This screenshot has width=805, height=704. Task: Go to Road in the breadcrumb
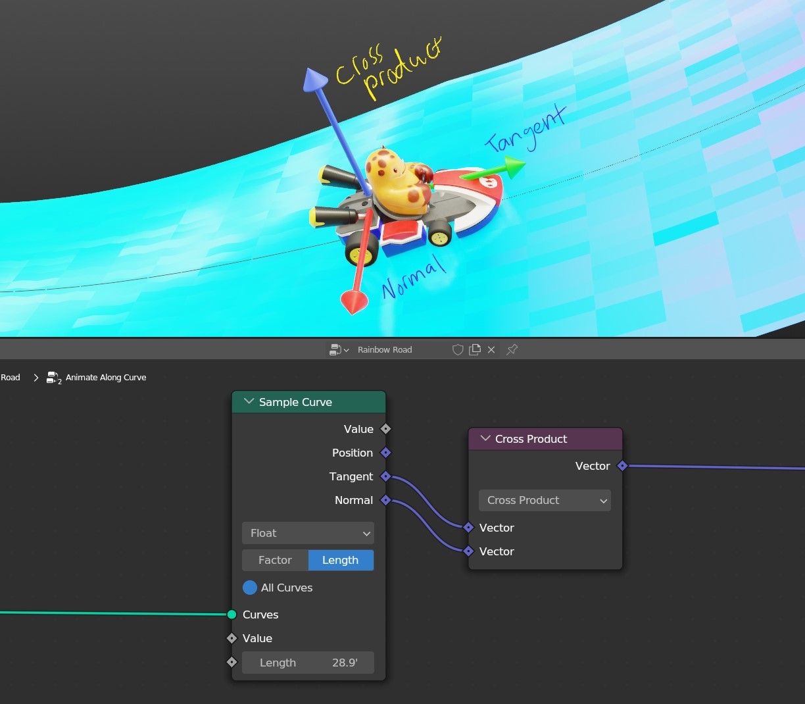click(x=11, y=378)
